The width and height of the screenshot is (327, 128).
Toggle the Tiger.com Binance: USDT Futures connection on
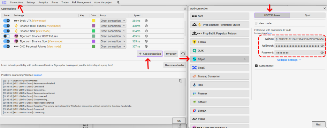tap(7, 36)
